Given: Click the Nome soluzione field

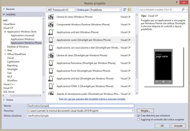Looking at the screenshot, I should point(81,116).
